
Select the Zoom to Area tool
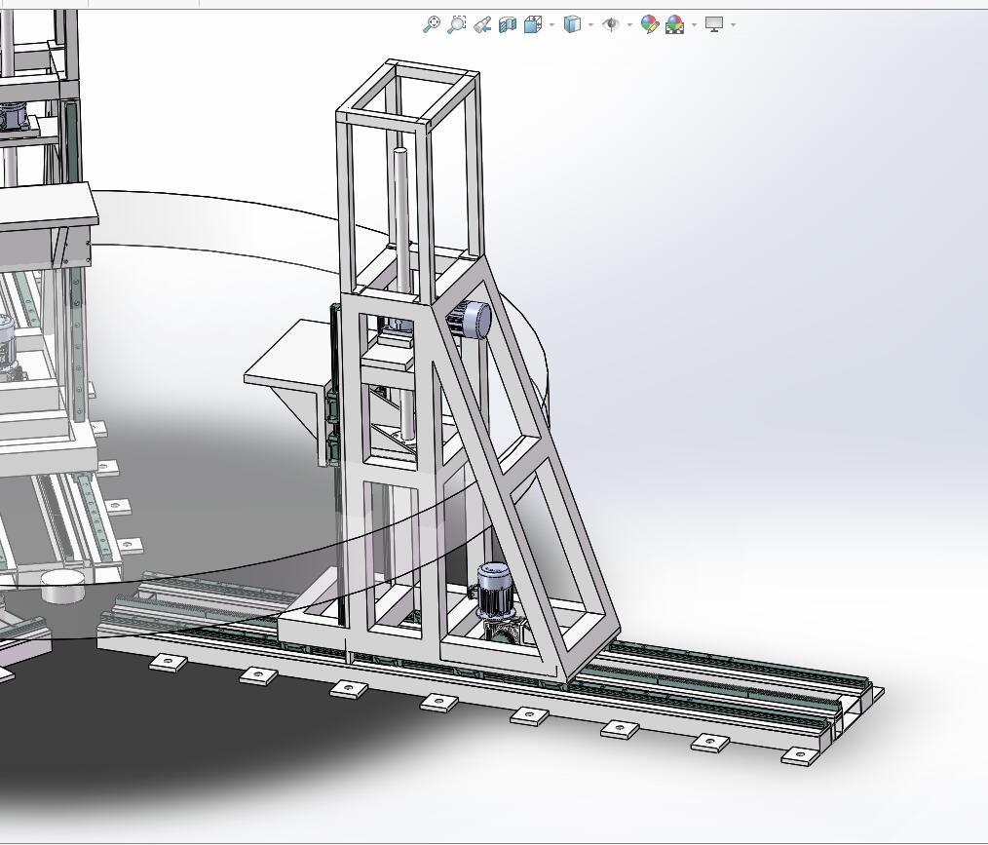coord(456,24)
